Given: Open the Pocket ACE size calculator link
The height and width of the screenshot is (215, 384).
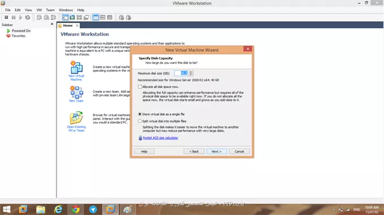Looking at the screenshot, I should point(160,138).
